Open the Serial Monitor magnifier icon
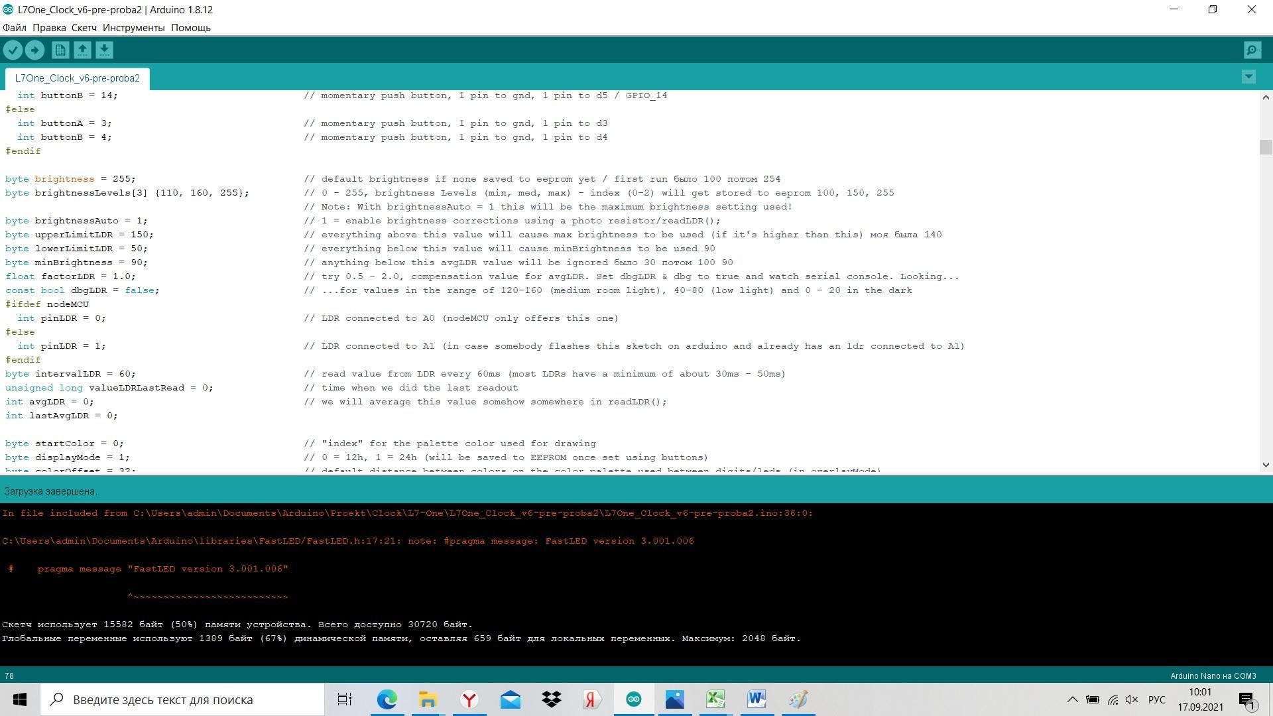Image resolution: width=1273 pixels, height=716 pixels. click(1252, 50)
